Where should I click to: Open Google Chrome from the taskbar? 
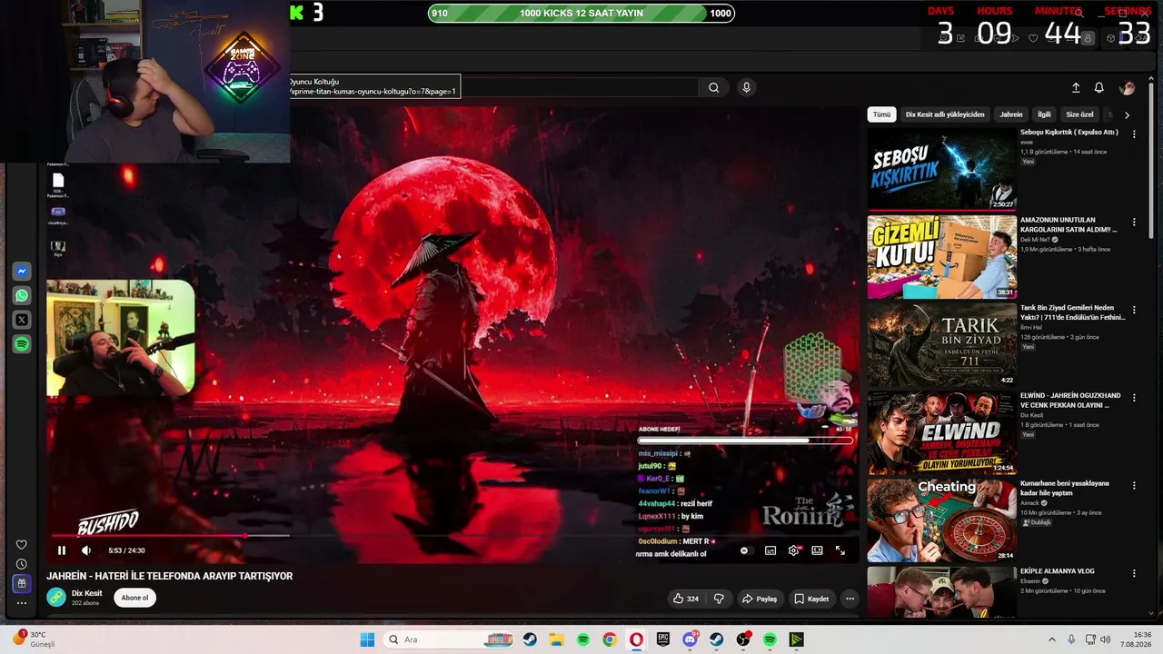tap(610, 639)
